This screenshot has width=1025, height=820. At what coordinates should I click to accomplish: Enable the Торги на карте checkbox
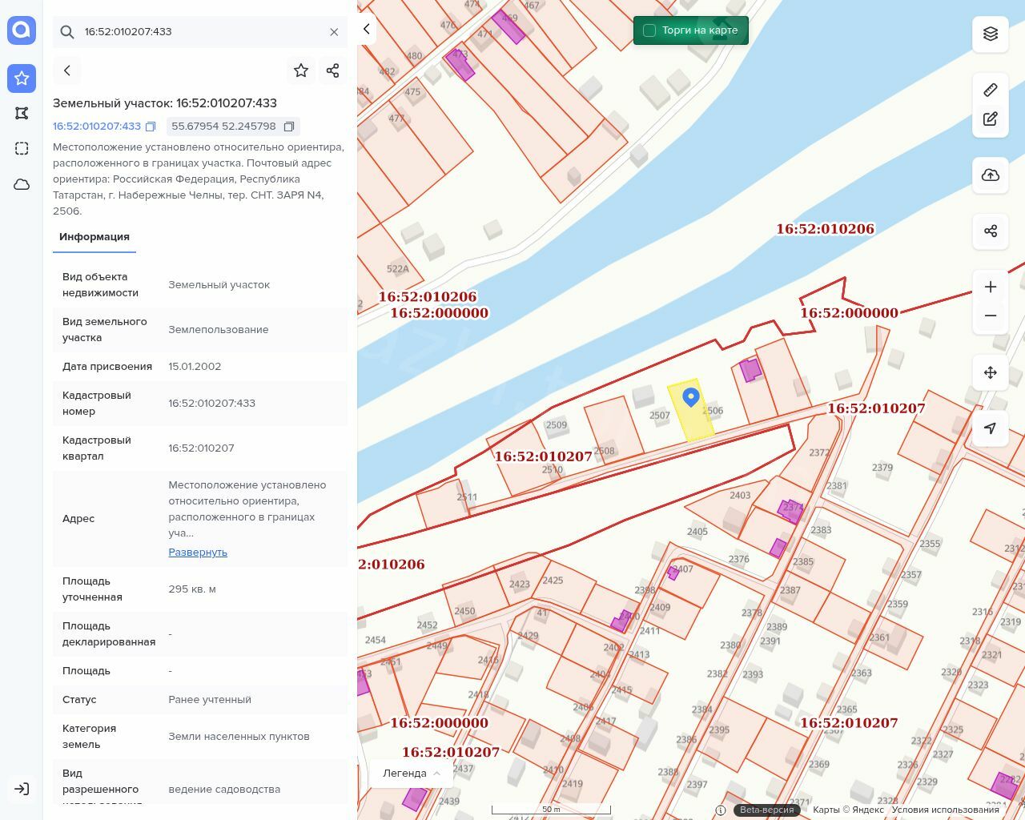[649, 30]
